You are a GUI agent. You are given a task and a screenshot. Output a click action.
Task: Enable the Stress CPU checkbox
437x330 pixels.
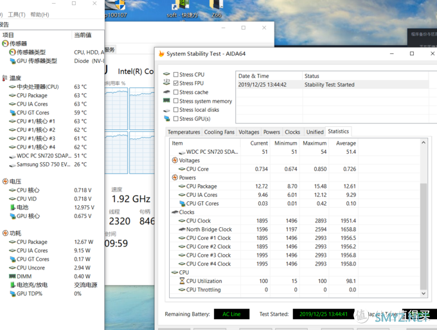click(x=176, y=75)
